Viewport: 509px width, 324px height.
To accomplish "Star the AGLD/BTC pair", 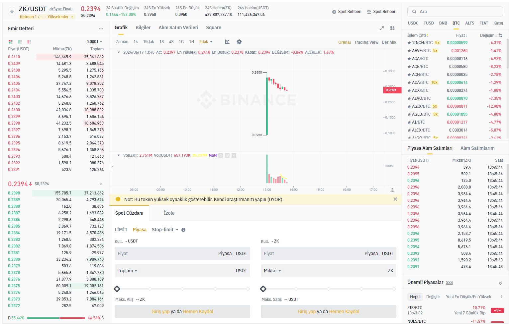I will 409,114.
